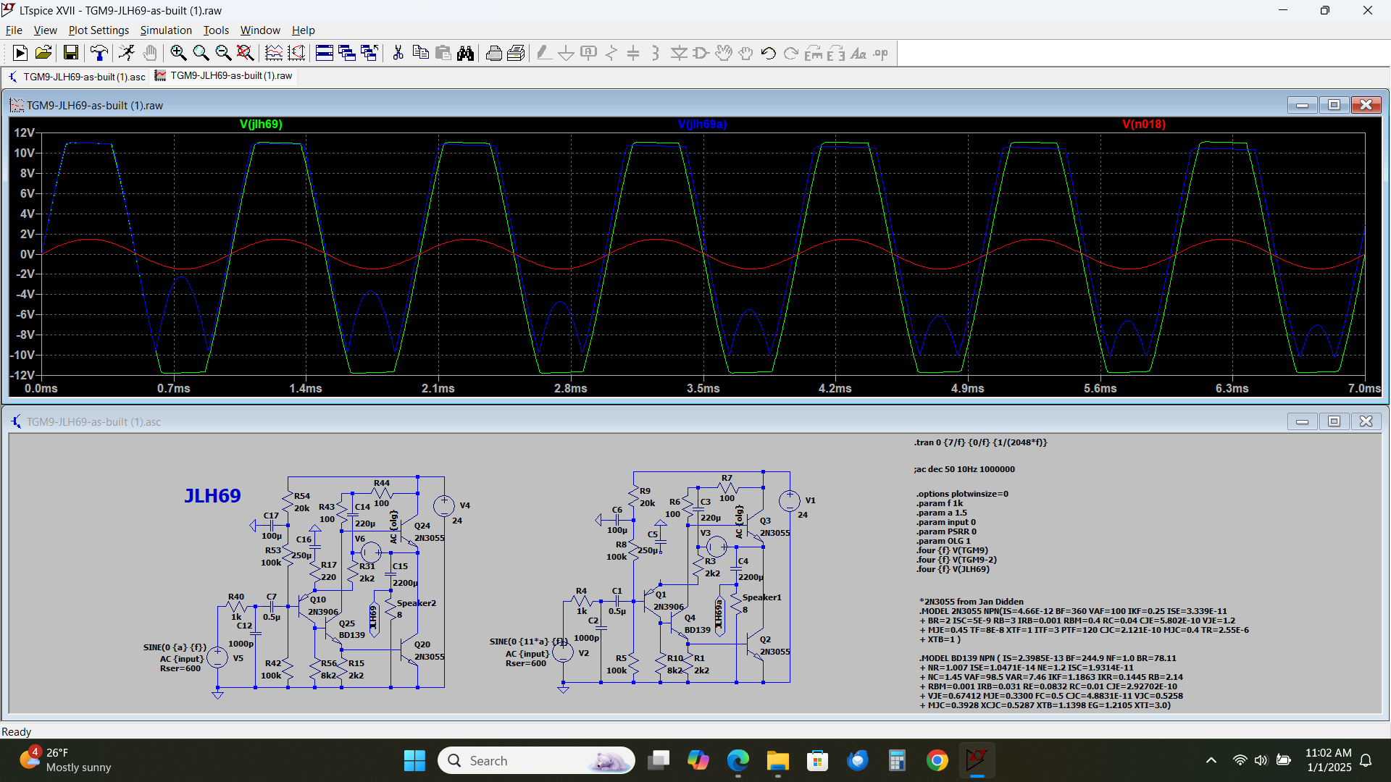
Task: Open the Simulation menu
Action: (x=166, y=30)
